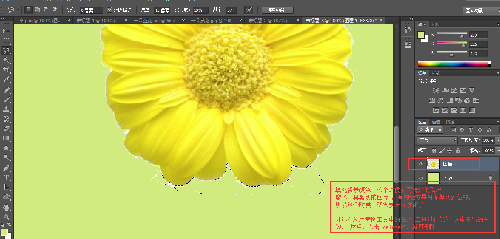This screenshot has width=500, height=239.
Task: Close the 章.png document tab
Action: [x=69, y=21]
